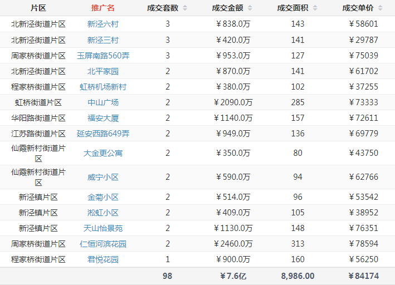The width and height of the screenshot is (395, 285).
Task: Click amount ￥2090.0万
Action: [x=233, y=102]
